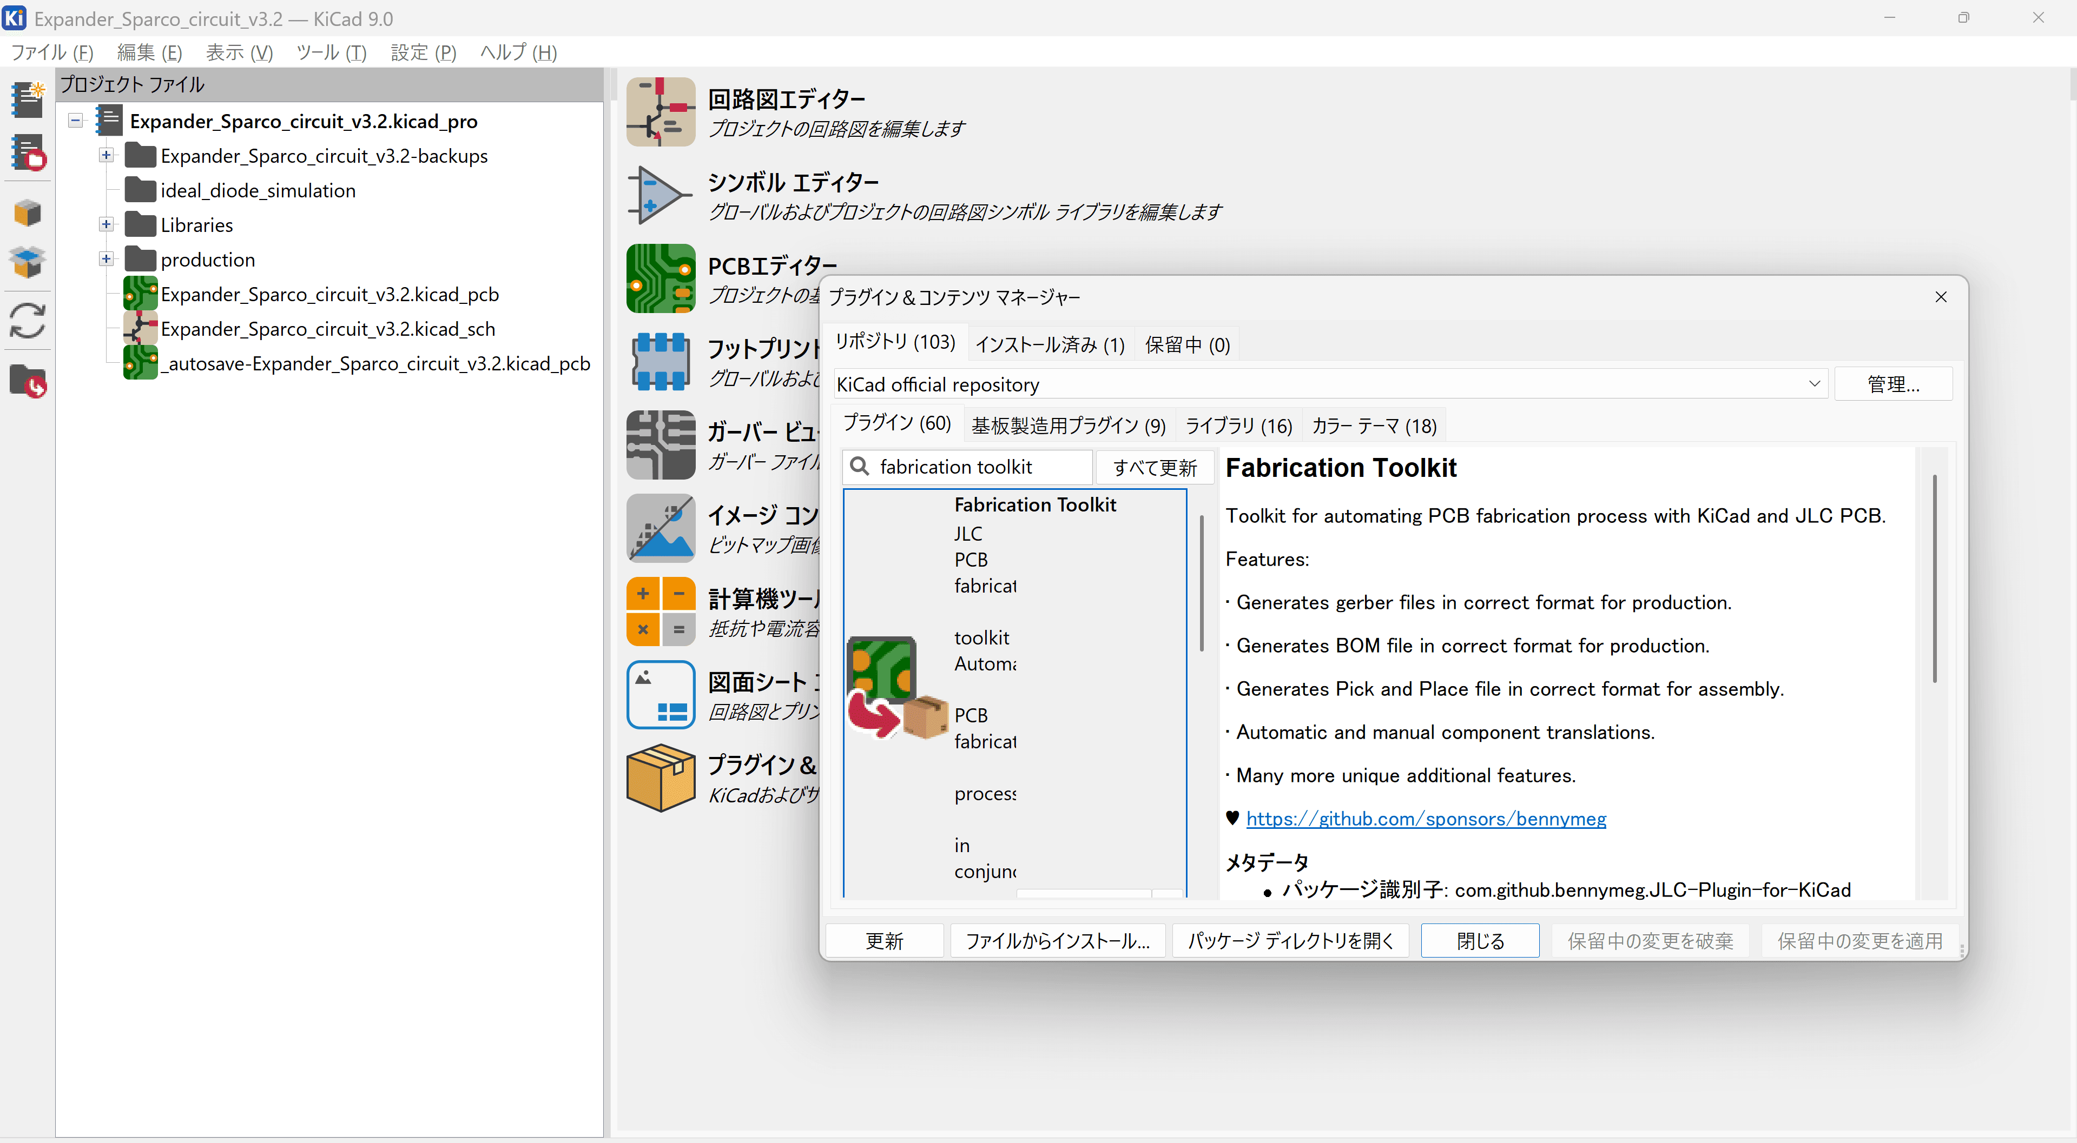This screenshot has width=2077, height=1143.
Task: Launch the calculator tools icon
Action: pyautogui.click(x=661, y=612)
